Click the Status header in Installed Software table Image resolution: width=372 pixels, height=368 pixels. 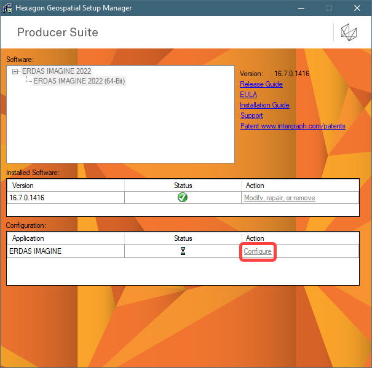183,186
